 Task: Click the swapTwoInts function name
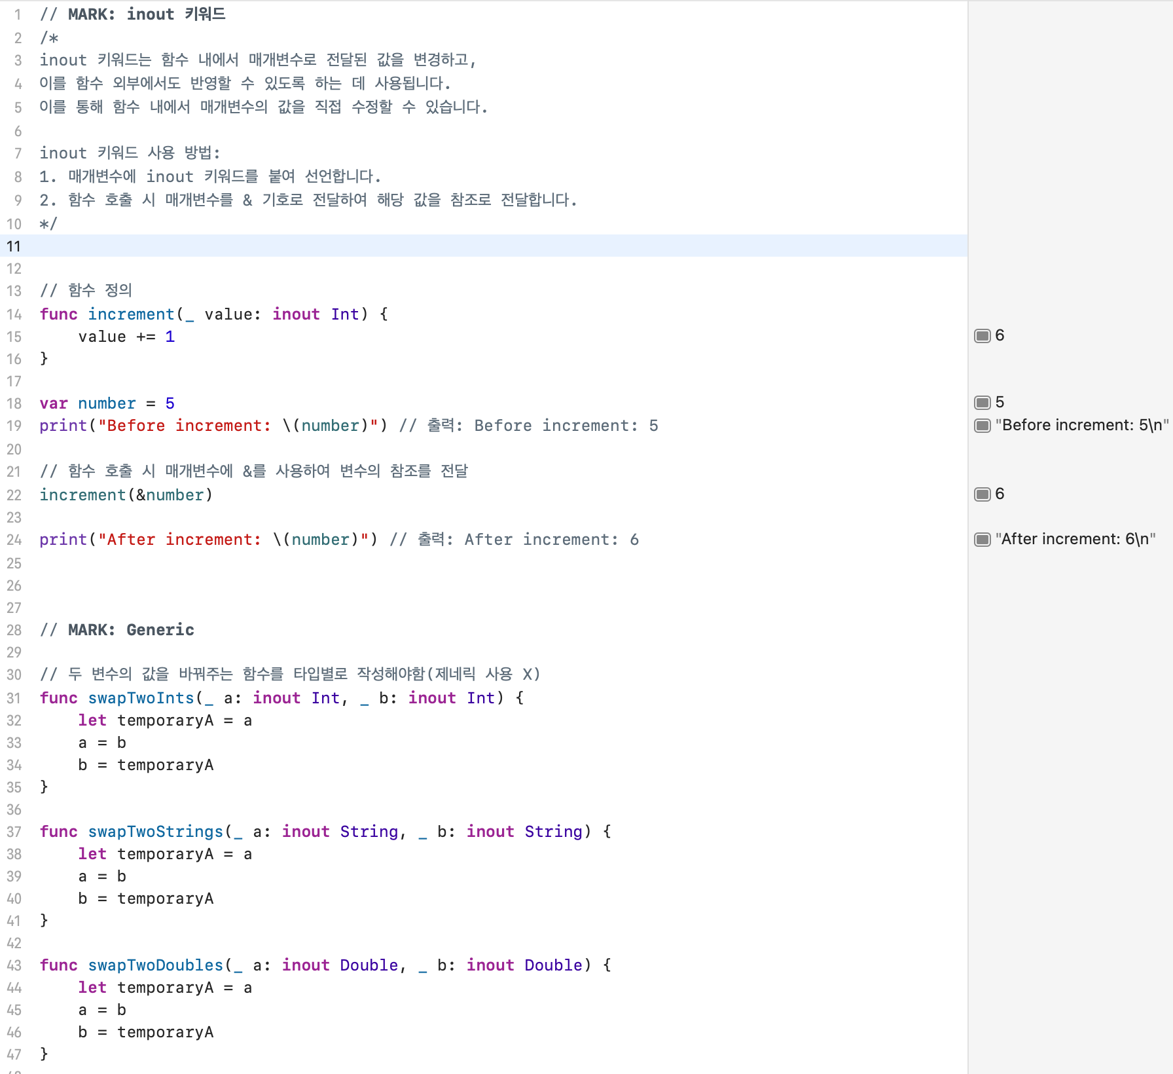click(x=141, y=698)
